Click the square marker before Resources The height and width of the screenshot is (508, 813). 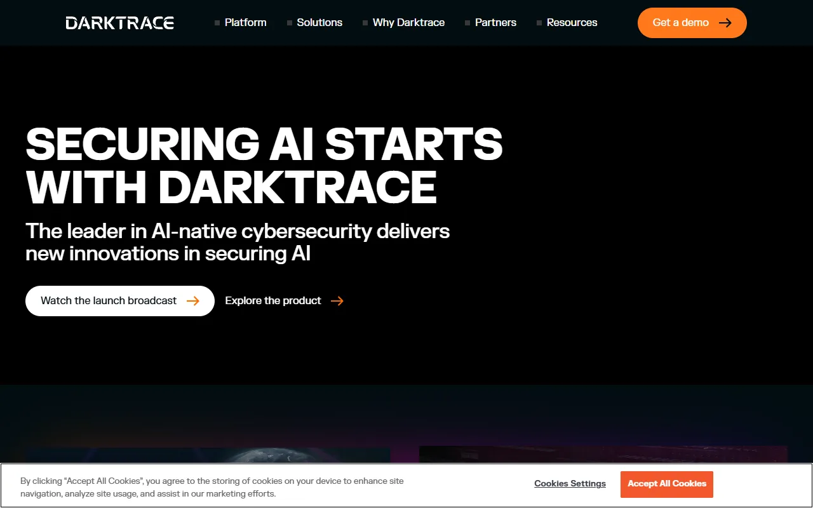pos(539,23)
